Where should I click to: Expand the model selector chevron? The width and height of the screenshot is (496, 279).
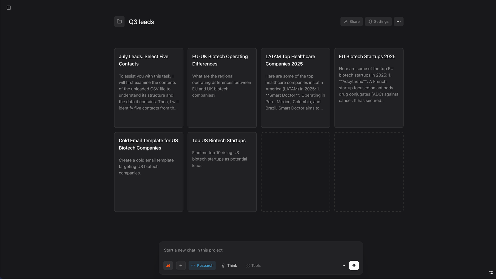click(343, 265)
